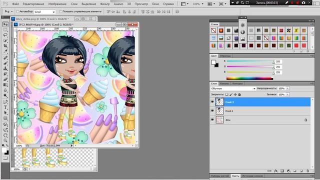Select the Zoom magnifier tool
Viewport: 320px width, 180px height.
pos(5,140)
